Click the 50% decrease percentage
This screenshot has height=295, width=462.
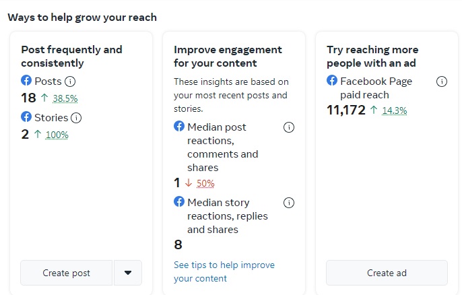click(x=205, y=183)
